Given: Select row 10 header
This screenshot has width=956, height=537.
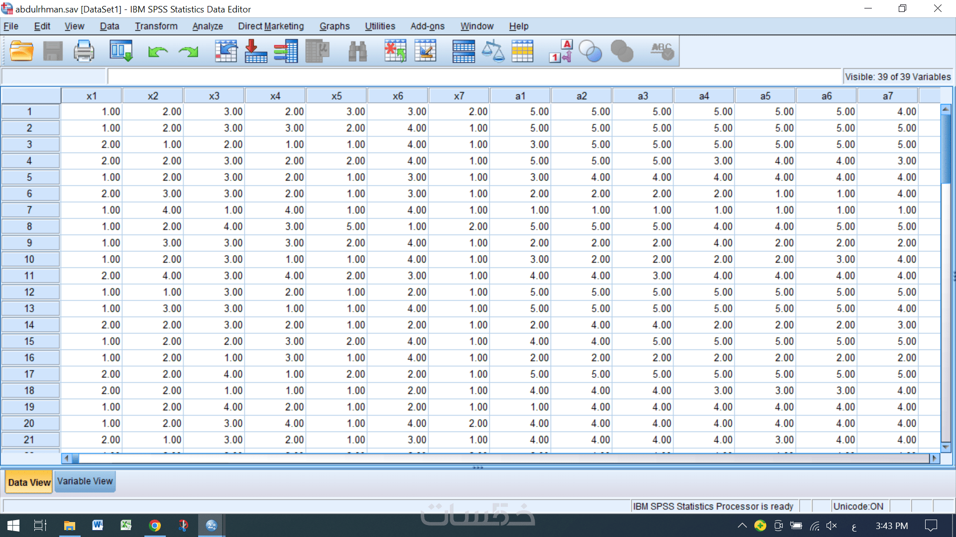Looking at the screenshot, I should 29,259.
